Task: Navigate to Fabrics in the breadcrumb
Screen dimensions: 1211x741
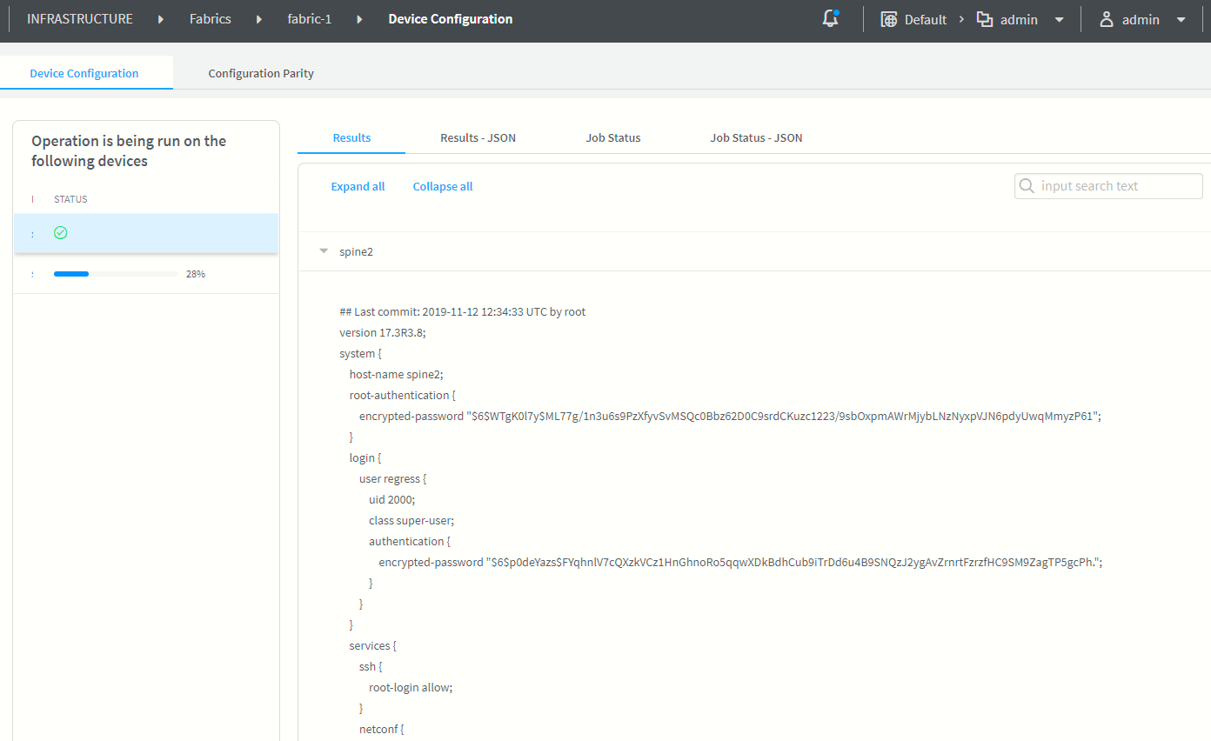Action: (x=211, y=19)
